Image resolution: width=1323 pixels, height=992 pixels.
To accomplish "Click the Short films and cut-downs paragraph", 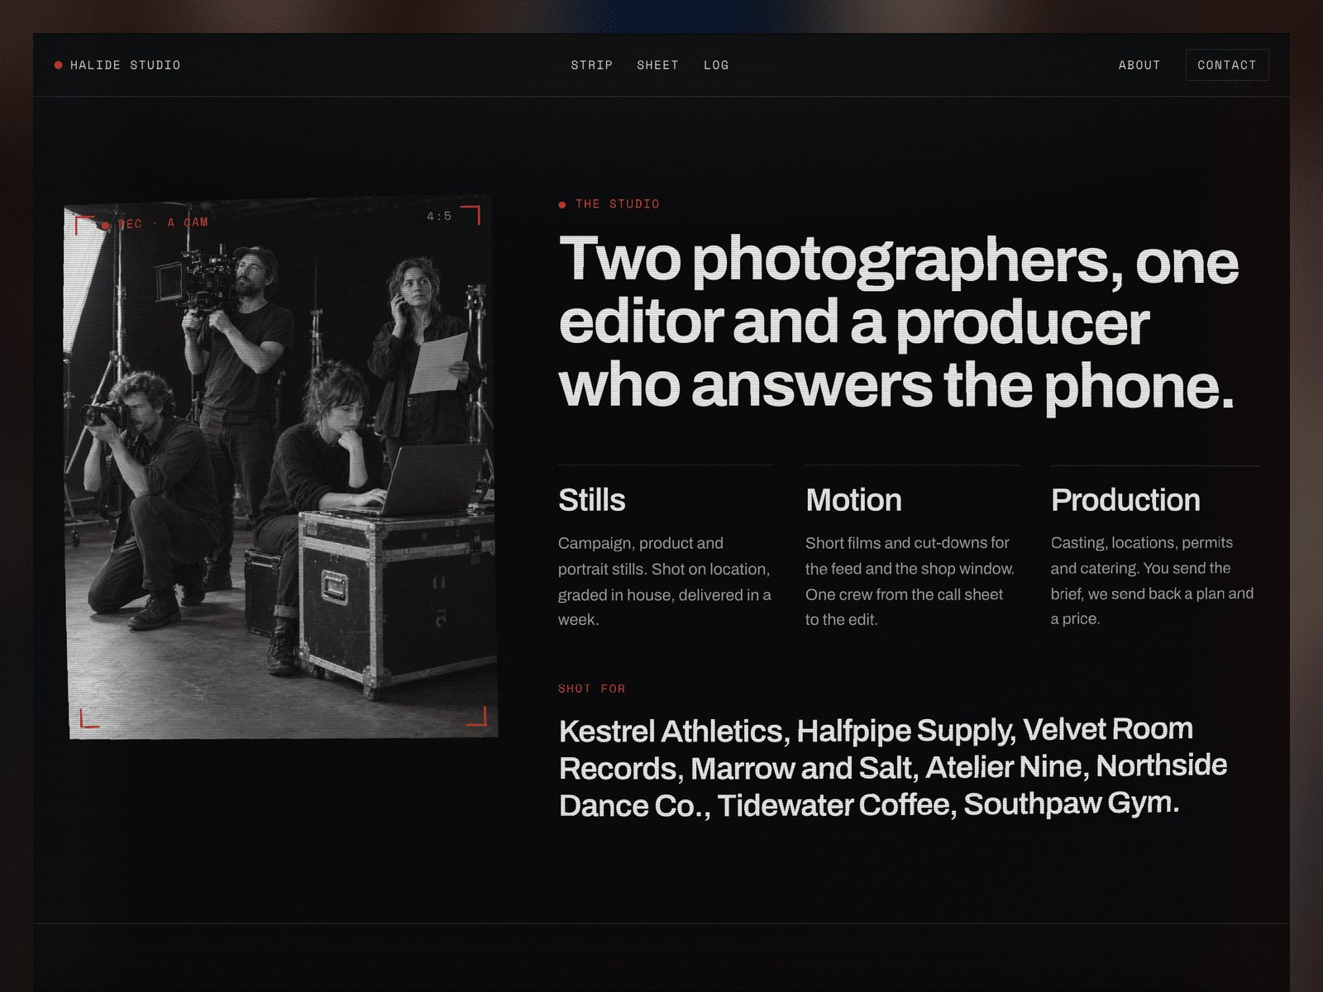I will (910, 581).
